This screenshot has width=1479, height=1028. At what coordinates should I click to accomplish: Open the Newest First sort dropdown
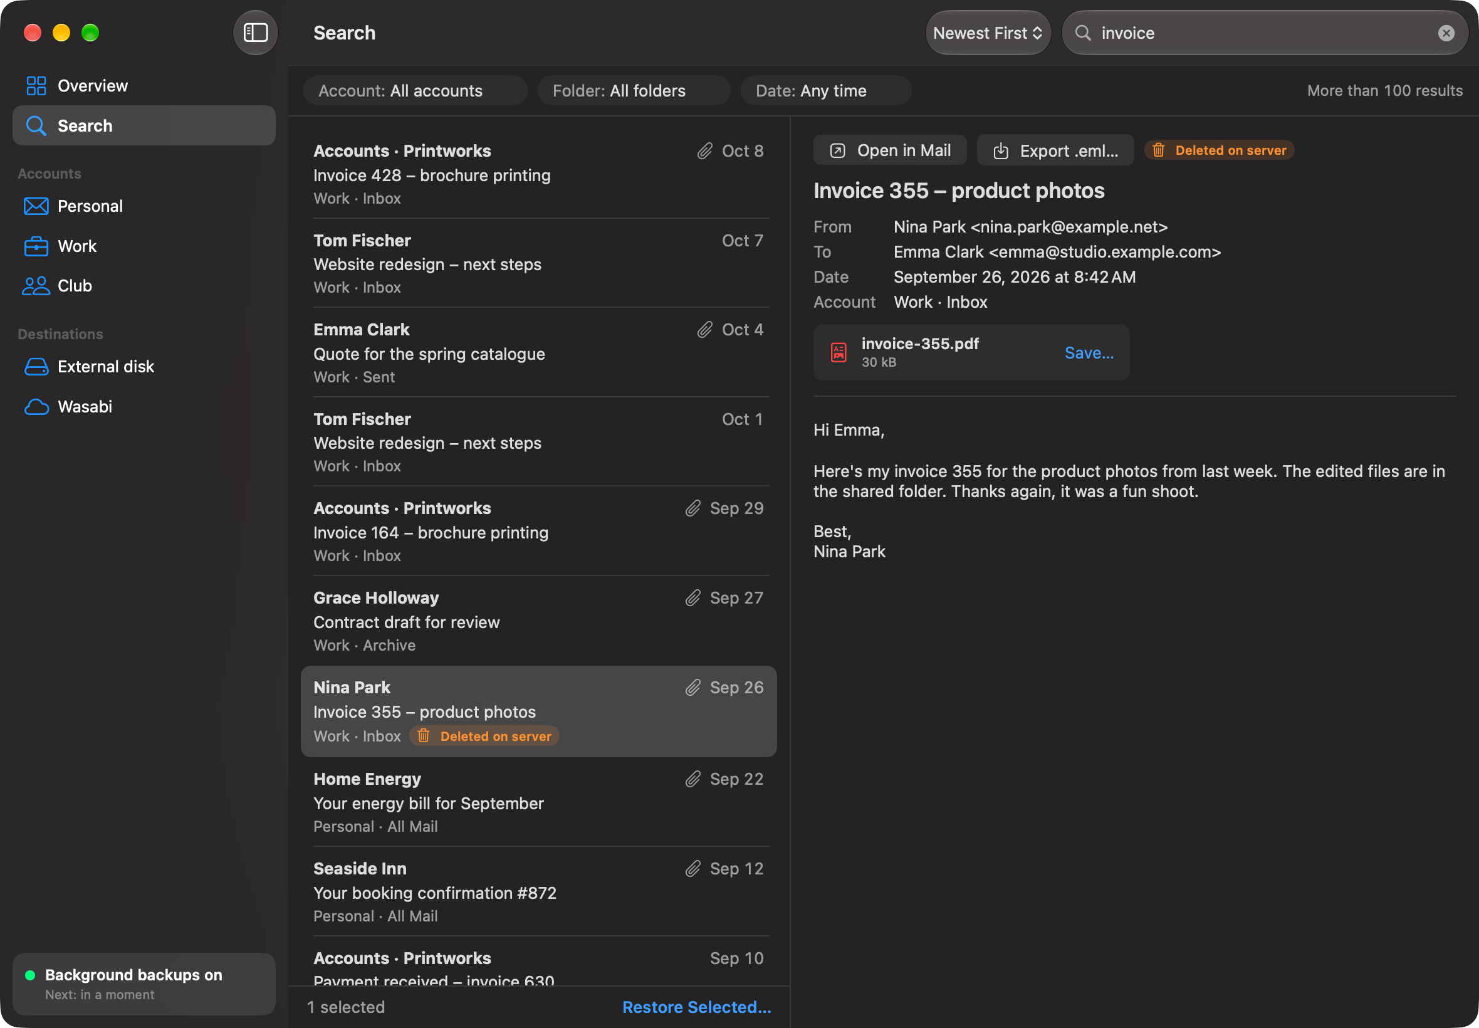coord(988,33)
